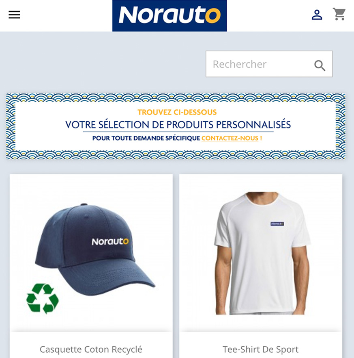The height and width of the screenshot is (358, 354).
Task: Open the Casquette Coton Recyclé title link
Action: point(91,349)
